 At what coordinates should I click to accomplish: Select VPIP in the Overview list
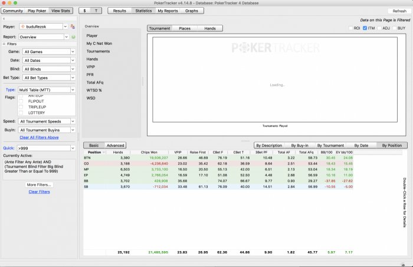pyautogui.click(x=91, y=67)
